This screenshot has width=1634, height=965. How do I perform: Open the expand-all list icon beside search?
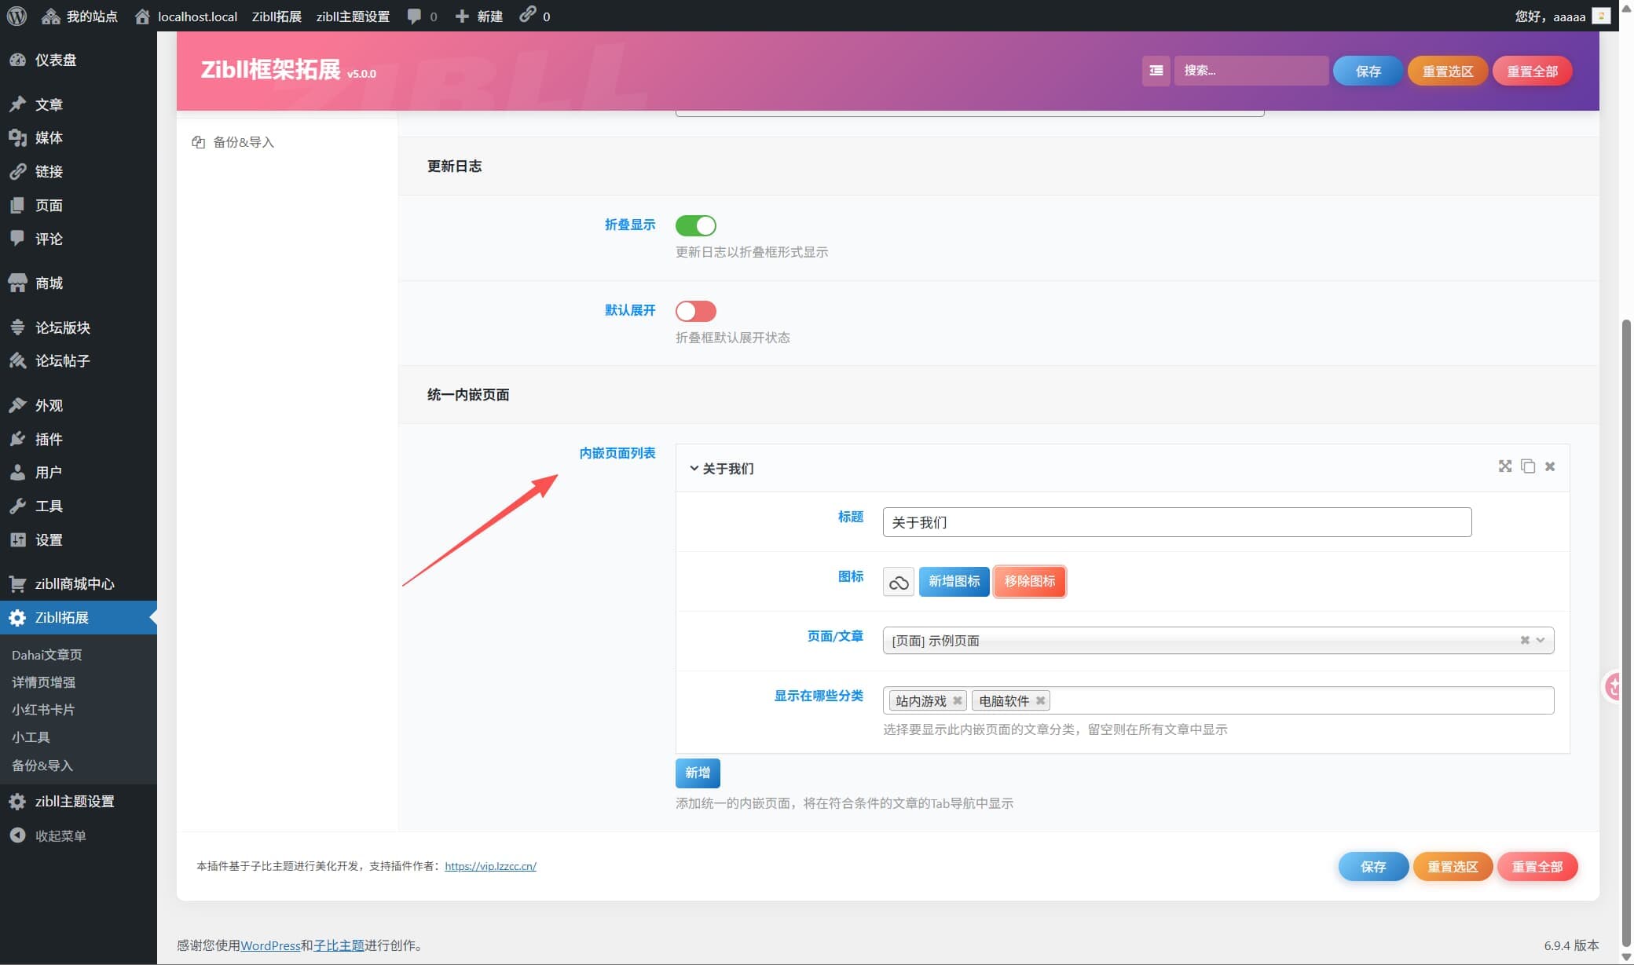pos(1156,71)
